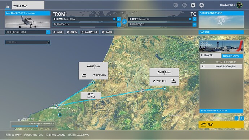Expand the departure airport dropdown
249x140 pixels.
tap(119, 19)
